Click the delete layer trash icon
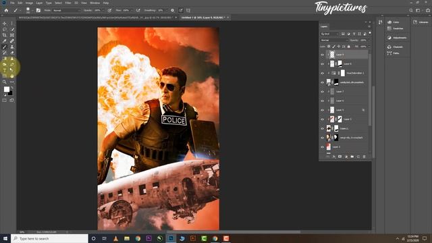432x243 pixels. click(364, 157)
